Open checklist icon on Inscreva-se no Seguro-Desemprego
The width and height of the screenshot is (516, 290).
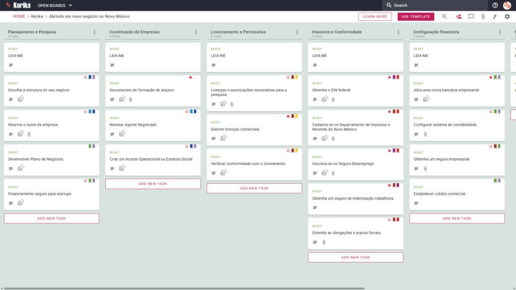pyautogui.click(x=325, y=173)
